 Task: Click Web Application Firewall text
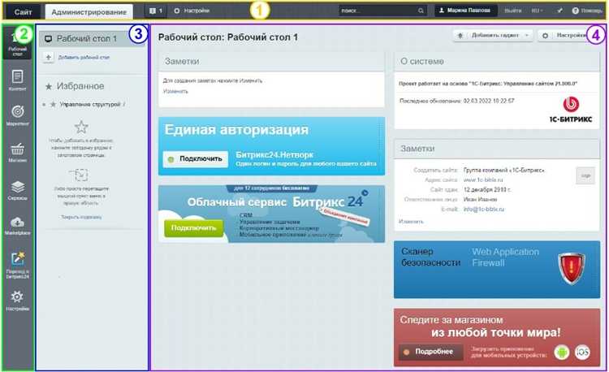505,257
